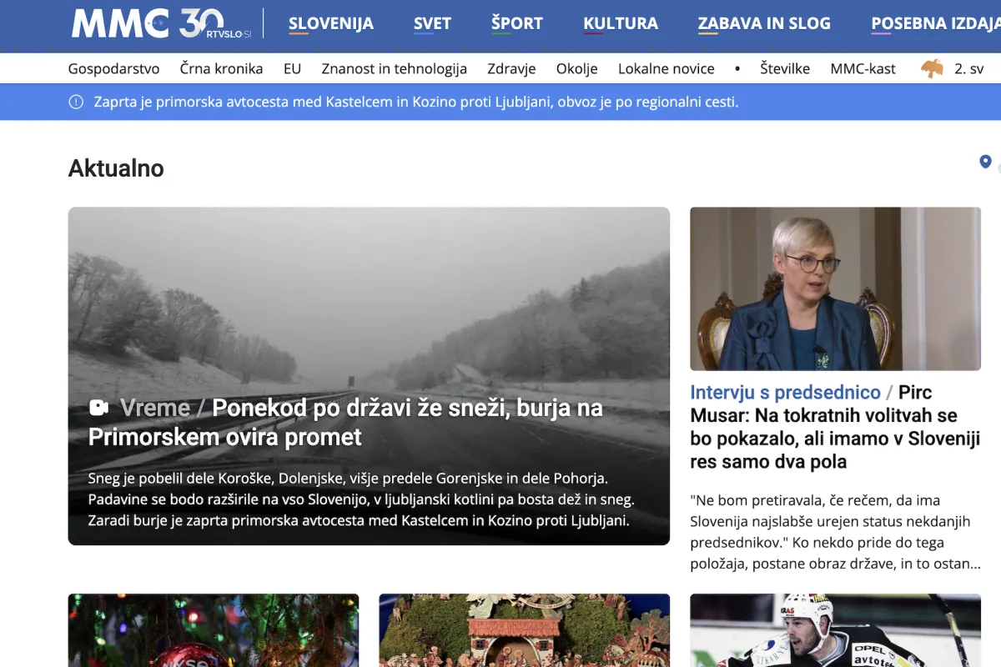Open Znanost in tehnologija
The width and height of the screenshot is (1001, 667).
(x=394, y=68)
